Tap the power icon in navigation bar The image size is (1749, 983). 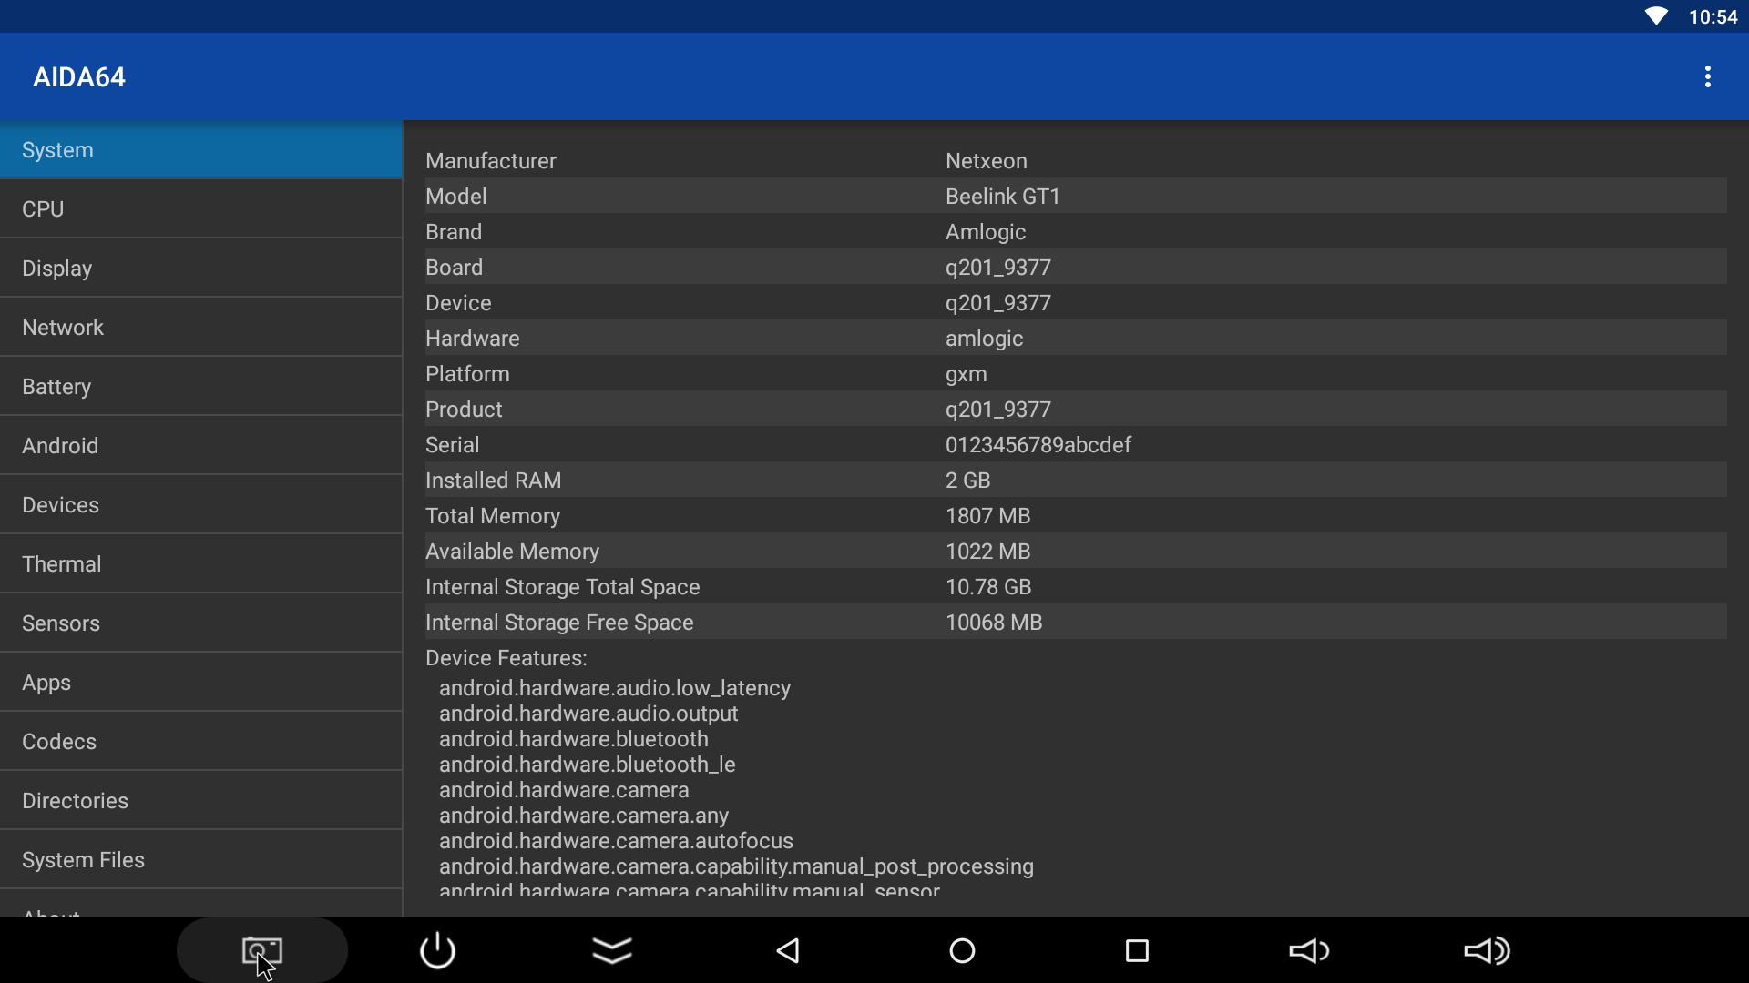(437, 951)
